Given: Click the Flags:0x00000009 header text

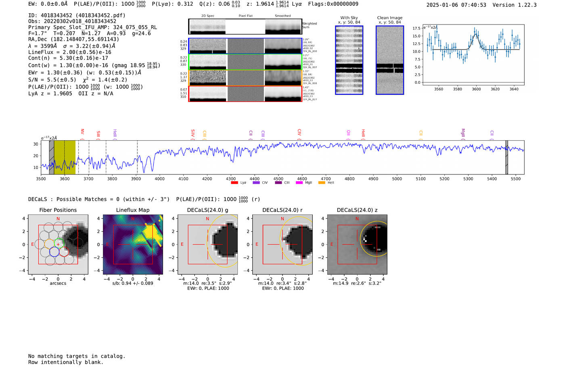Looking at the screenshot, I should [333, 4].
